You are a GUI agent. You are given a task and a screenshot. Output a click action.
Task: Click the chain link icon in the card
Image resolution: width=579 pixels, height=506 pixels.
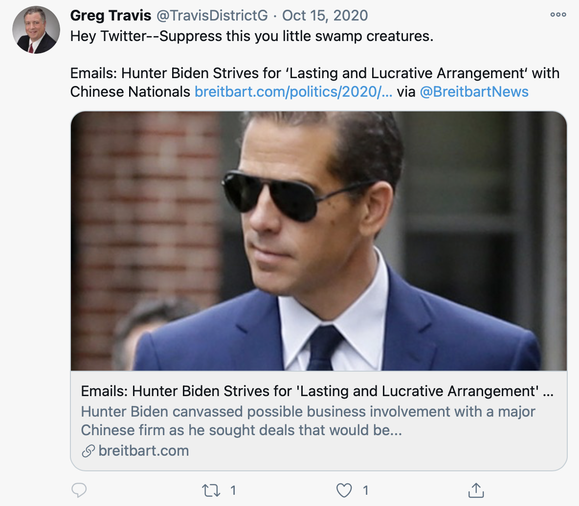pyautogui.click(x=88, y=451)
